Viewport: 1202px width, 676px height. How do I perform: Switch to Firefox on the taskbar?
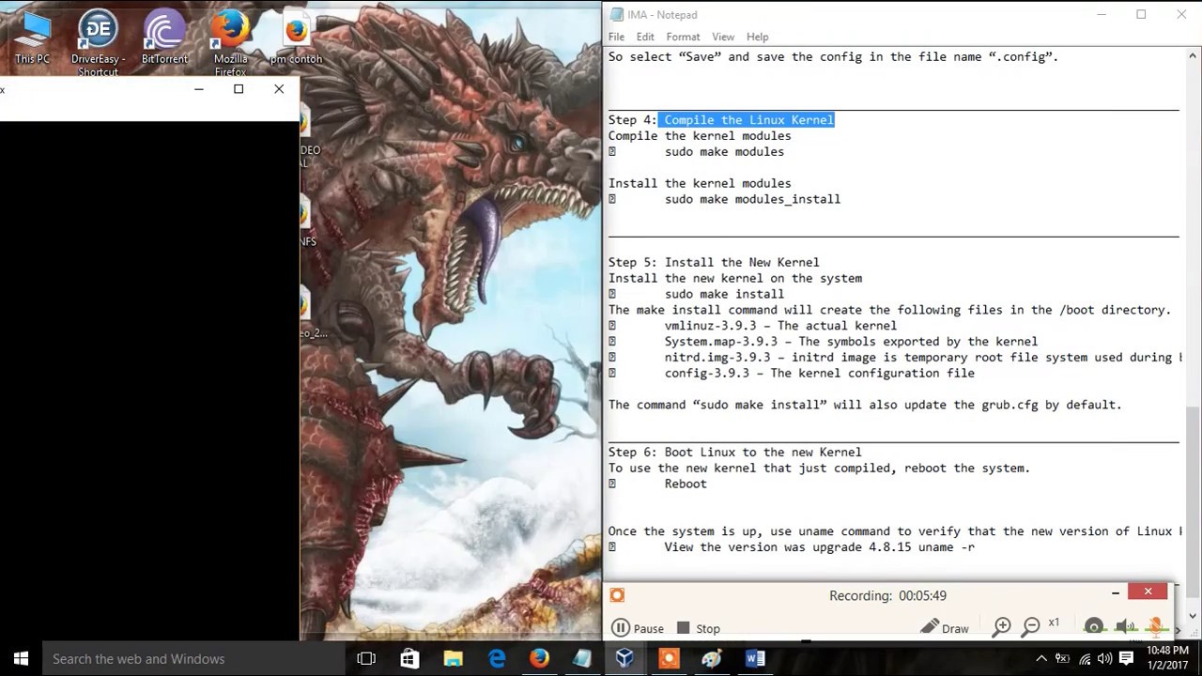tap(539, 658)
